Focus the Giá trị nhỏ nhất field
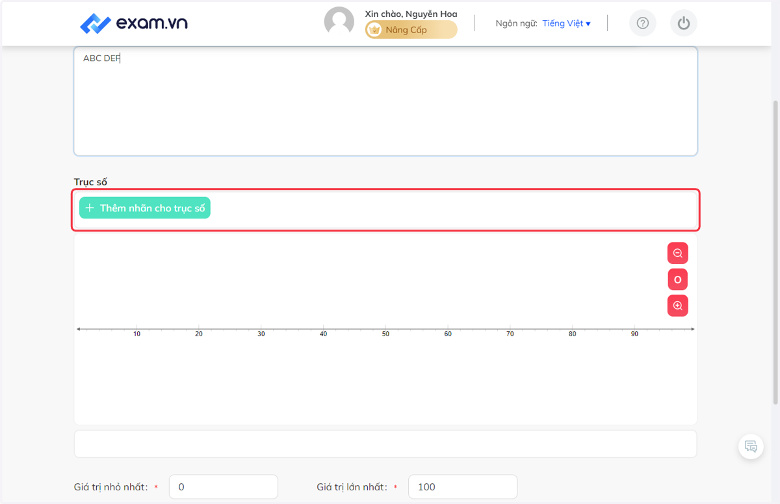 pyautogui.click(x=224, y=486)
